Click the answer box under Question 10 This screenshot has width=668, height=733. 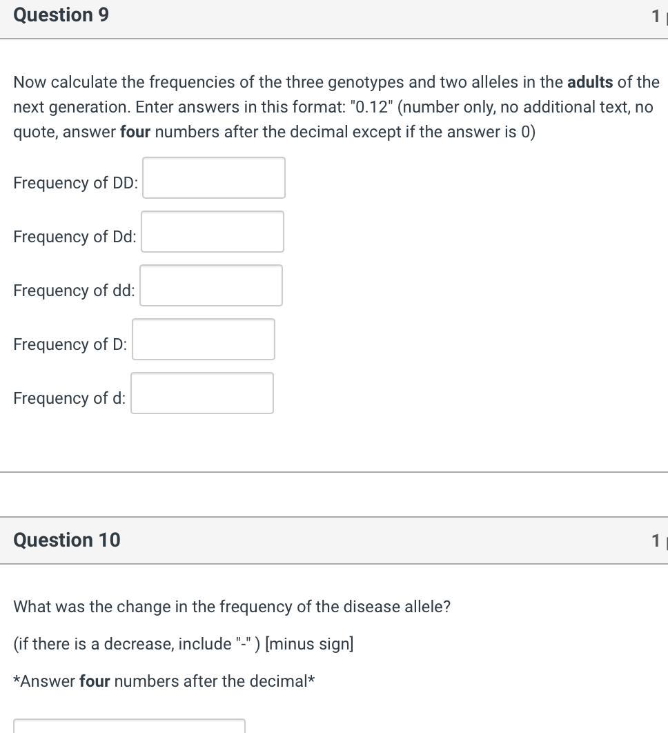pos(129,728)
